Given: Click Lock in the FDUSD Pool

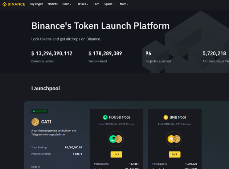Looking at the screenshot, I should 117,154.
